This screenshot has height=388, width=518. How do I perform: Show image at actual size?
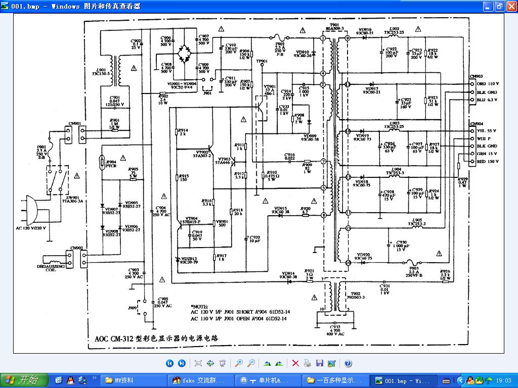click(x=210, y=363)
